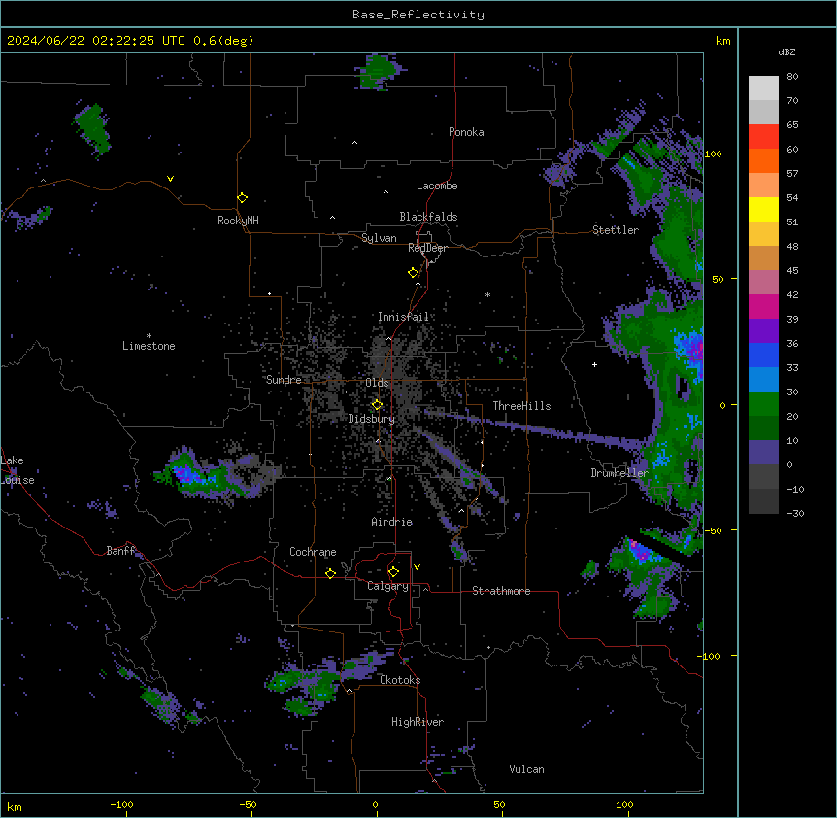Click the Innisfail town label

coord(404,317)
